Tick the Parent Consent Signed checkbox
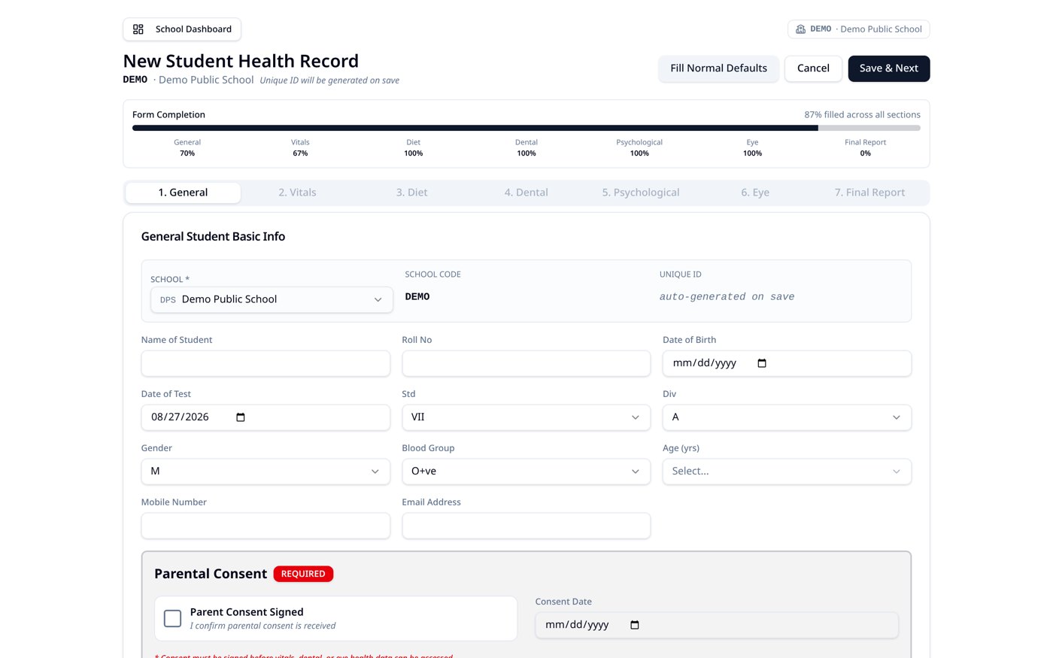The height and width of the screenshot is (658, 1053). point(172,618)
